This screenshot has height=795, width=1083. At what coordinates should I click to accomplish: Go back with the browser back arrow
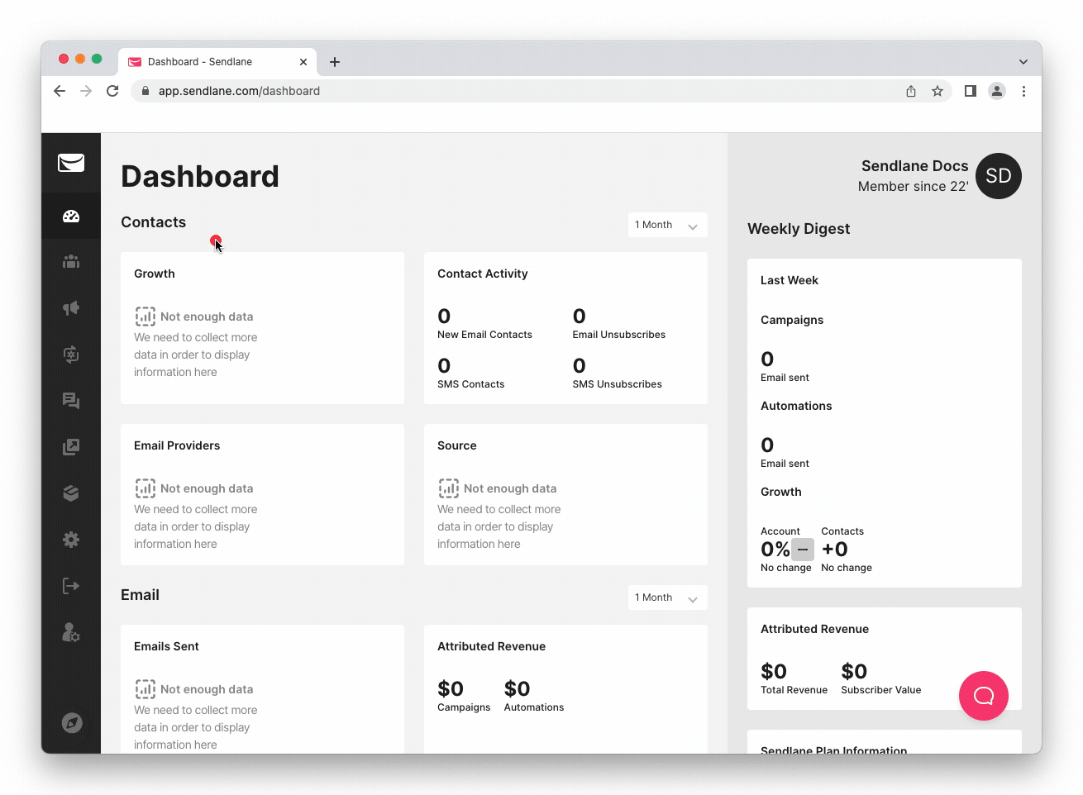click(x=60, y=91)
